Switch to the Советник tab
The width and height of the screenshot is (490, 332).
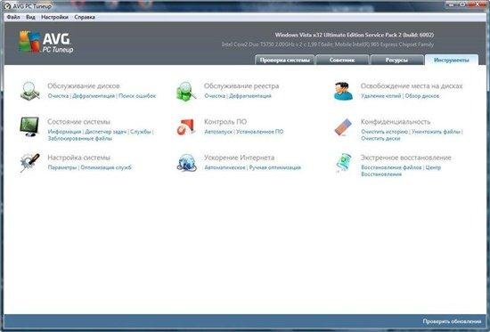pyautogui.click(x=342, y=60)
